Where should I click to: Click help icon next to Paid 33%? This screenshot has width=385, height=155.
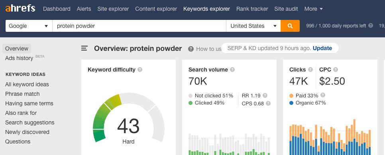pos(323,95)
